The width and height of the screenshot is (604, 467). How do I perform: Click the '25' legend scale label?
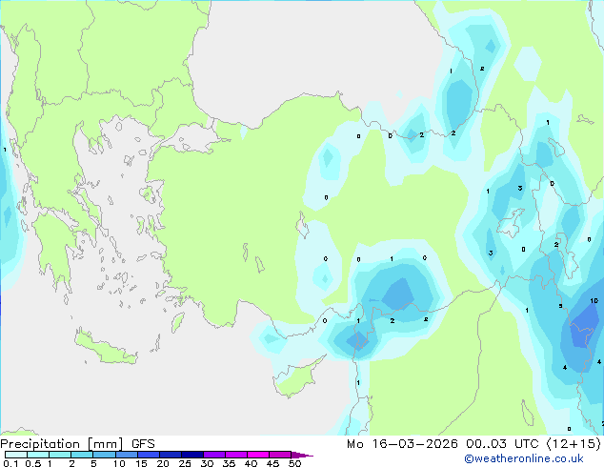point(185,463)
